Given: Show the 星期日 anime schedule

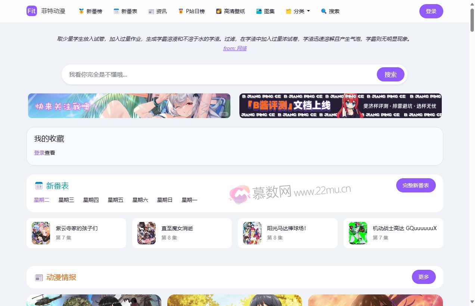Looking at the screenshot, I should (165, 200).
